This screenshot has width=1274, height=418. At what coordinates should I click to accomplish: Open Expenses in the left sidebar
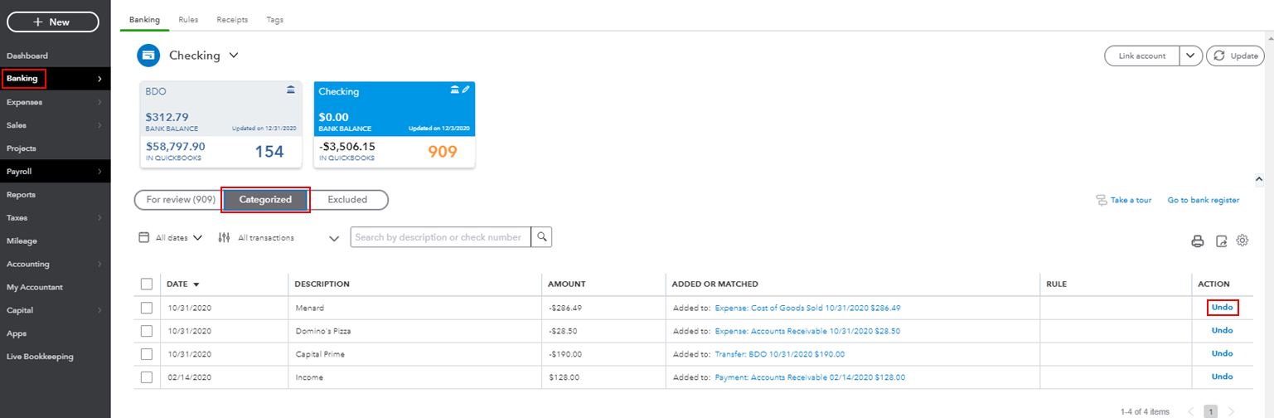tap(25, 102)
